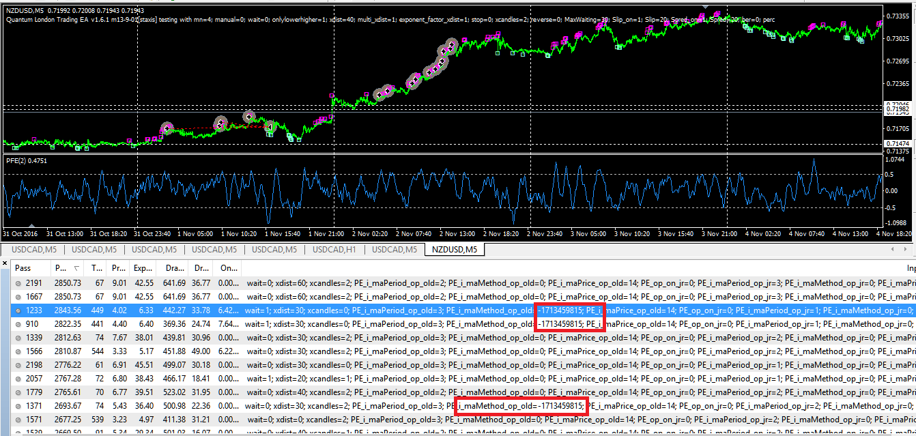Screen dimensions: 916x436
Task: Click the pass icon in row 1779
Action: (18, 392)
